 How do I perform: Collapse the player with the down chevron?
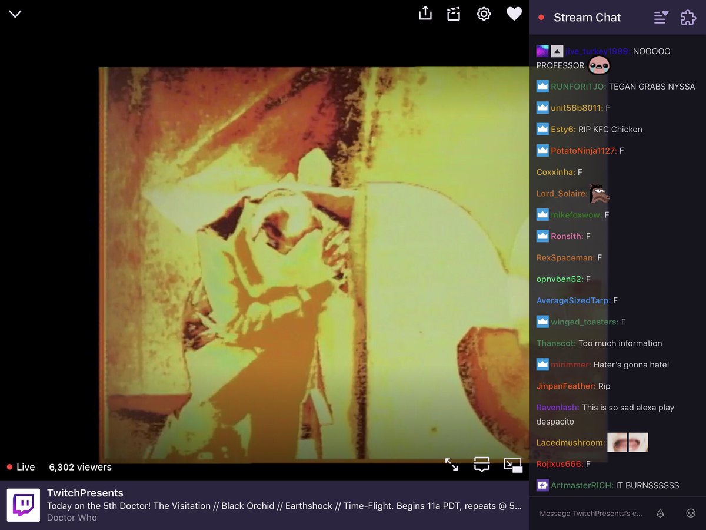tap(15, 14)
